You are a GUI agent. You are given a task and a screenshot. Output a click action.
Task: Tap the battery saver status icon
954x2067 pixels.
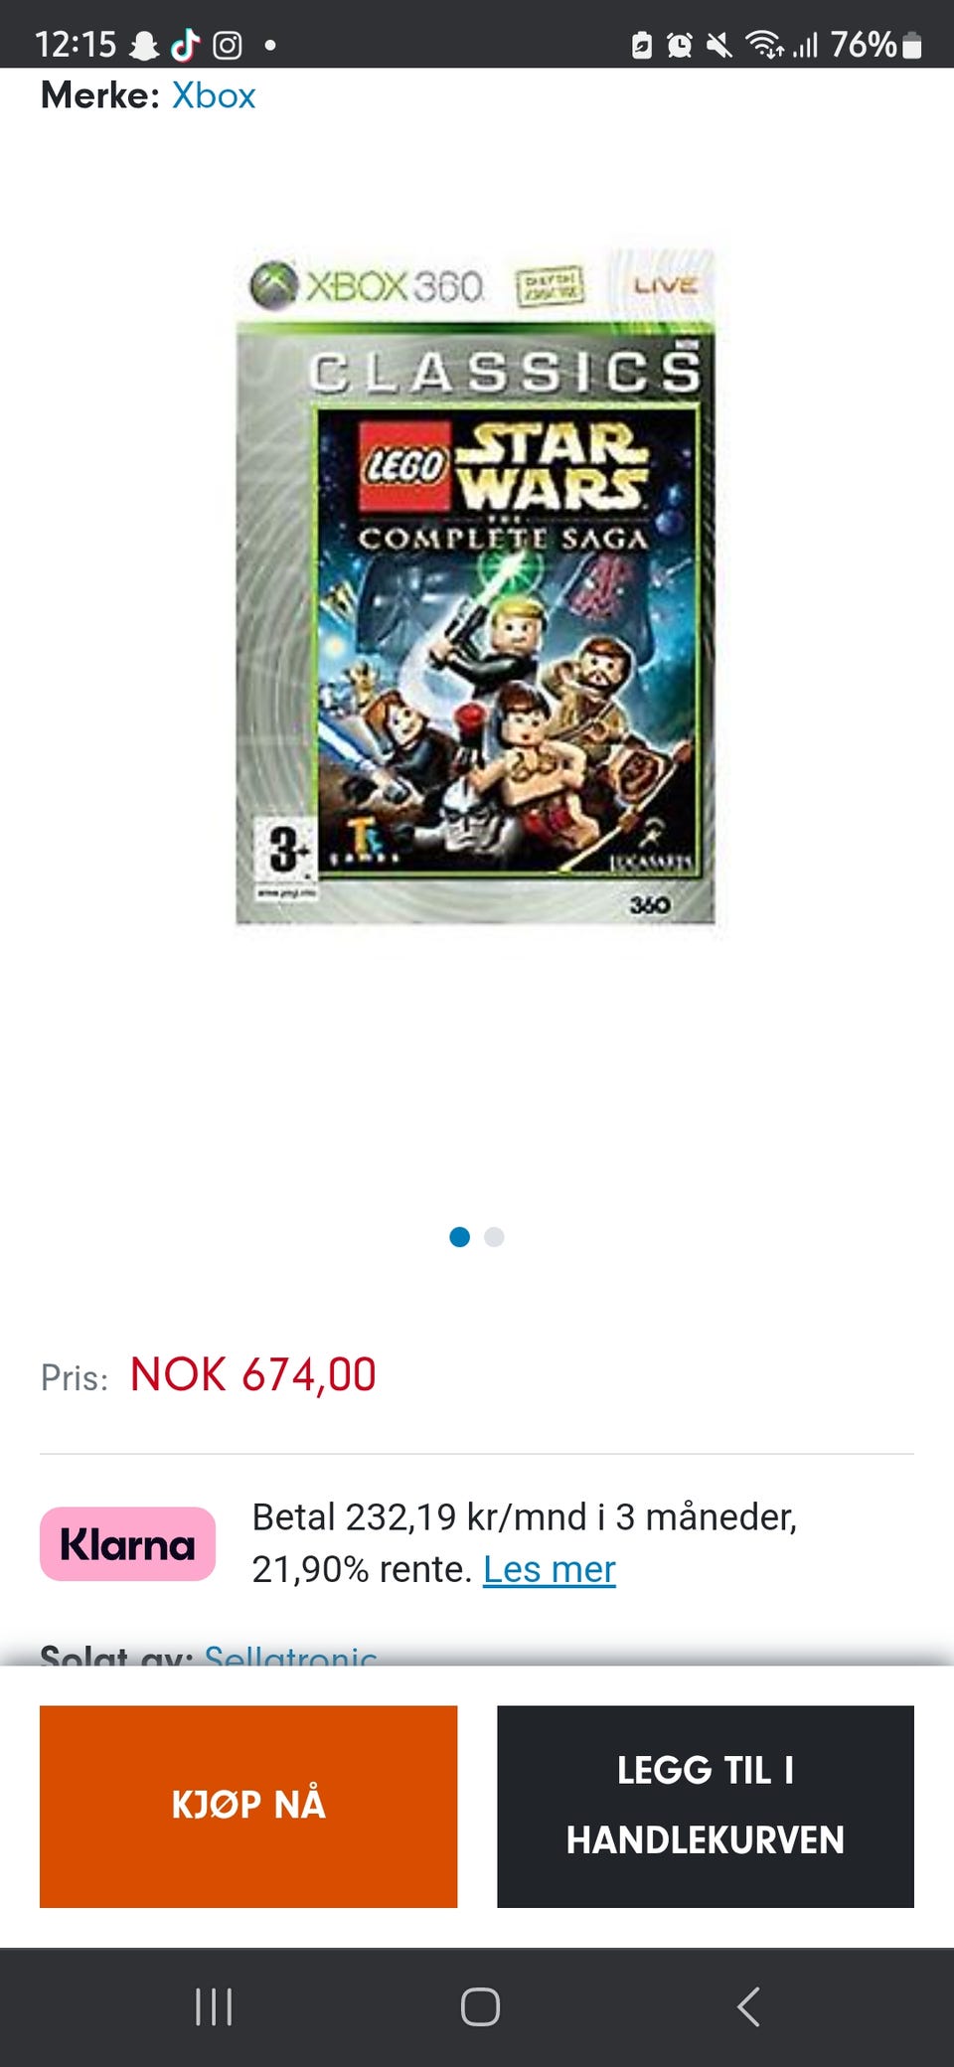pyautogui.click(x=642, y=45)
